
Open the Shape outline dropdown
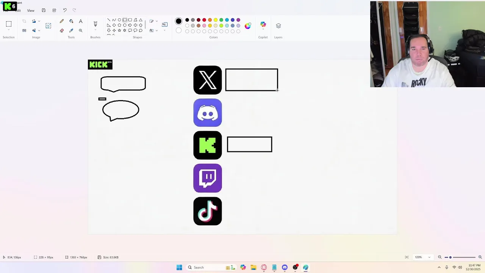coord(156,21)
